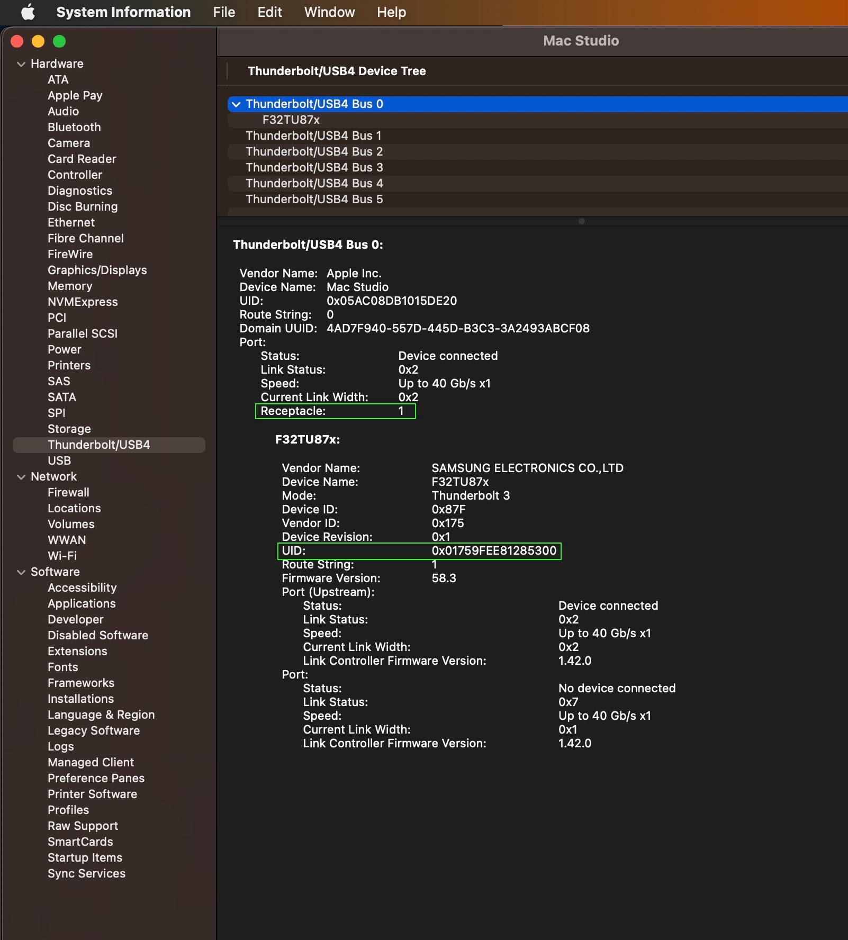
Task: Select Storage in sidebar
Action: (x=69, y=429)
